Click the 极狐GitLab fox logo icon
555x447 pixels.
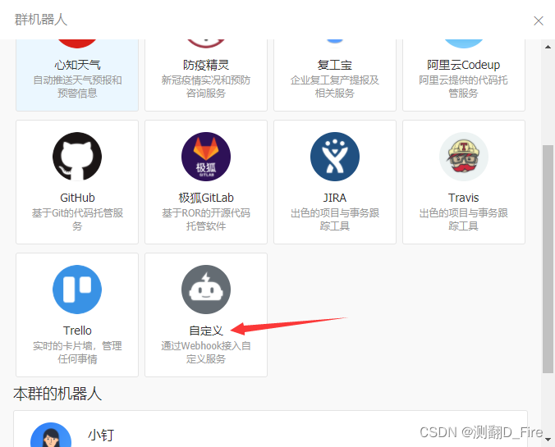206,157
